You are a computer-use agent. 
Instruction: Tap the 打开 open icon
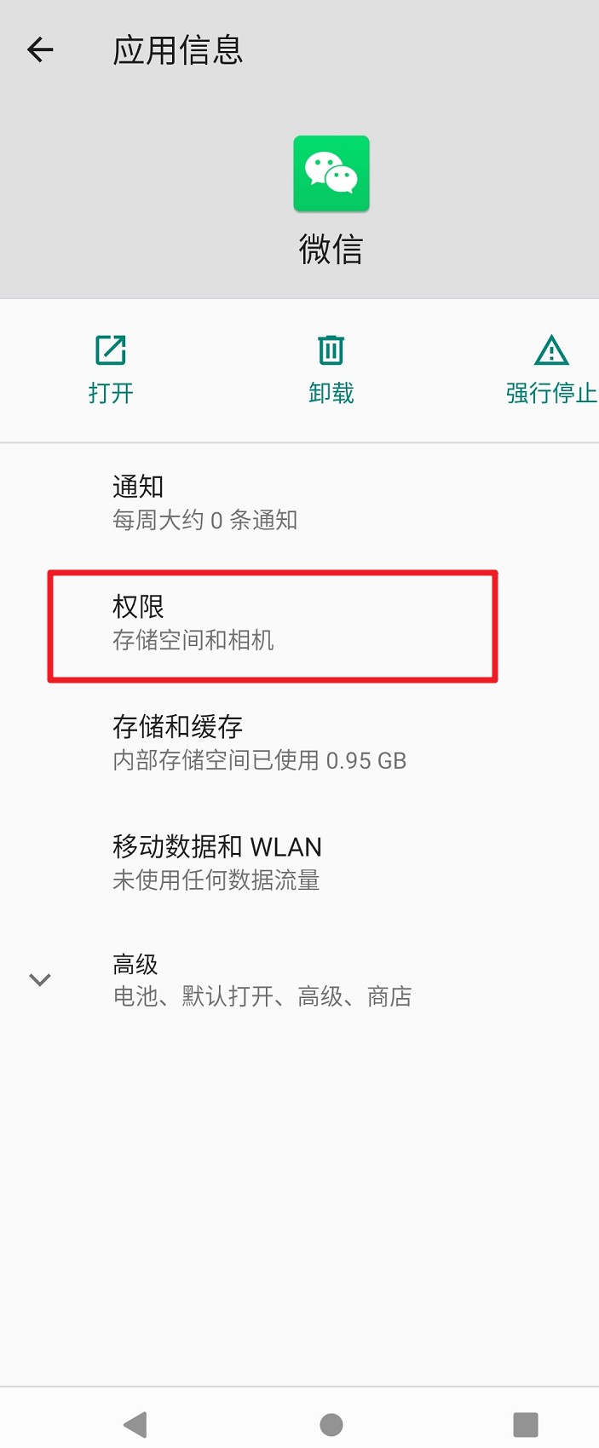tap(111, 350)
